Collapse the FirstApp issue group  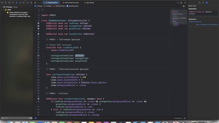click(x=2, y=7)
